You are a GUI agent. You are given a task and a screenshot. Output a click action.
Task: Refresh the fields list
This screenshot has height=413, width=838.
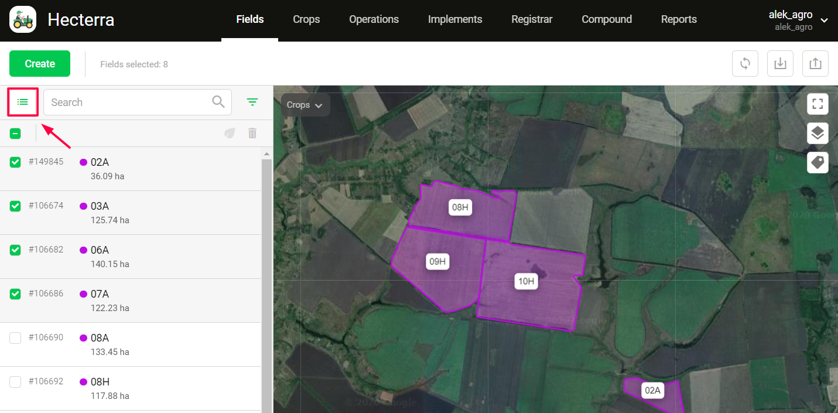pyautogui.click(x=745, y=63)
